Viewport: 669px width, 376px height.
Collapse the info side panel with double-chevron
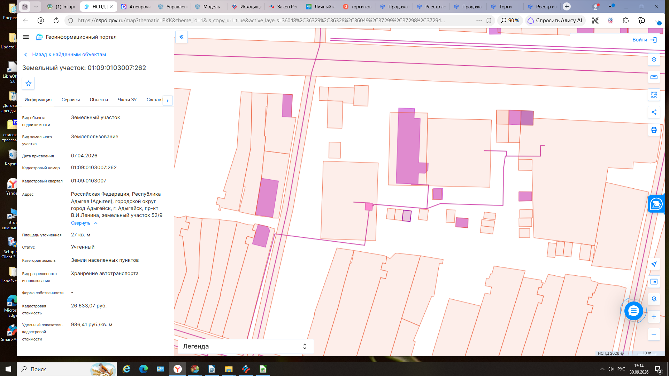182,37
